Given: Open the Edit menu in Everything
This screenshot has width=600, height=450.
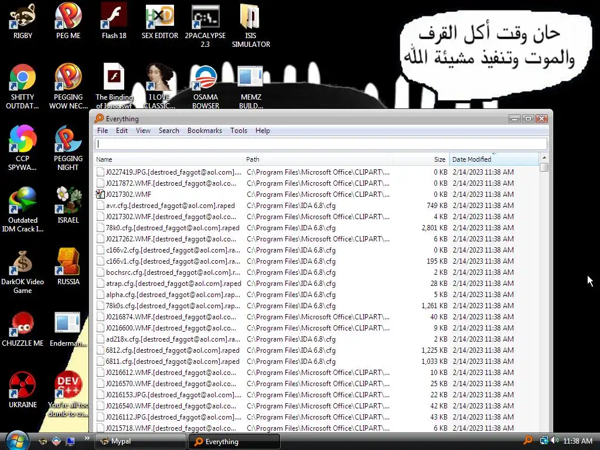Looking at the screenshot, I should [x=122, y=131].
